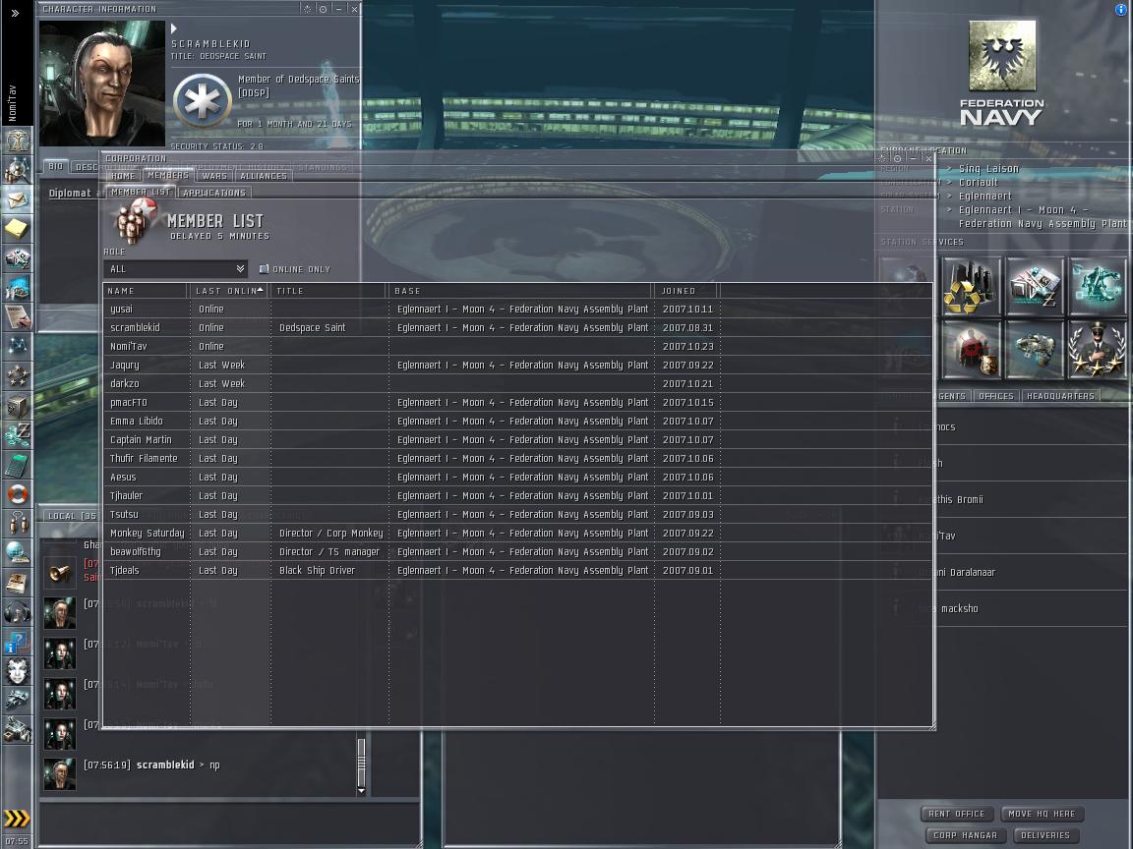Enable the Online Only checkbox

pyautogui.click(x=264, y=268)
